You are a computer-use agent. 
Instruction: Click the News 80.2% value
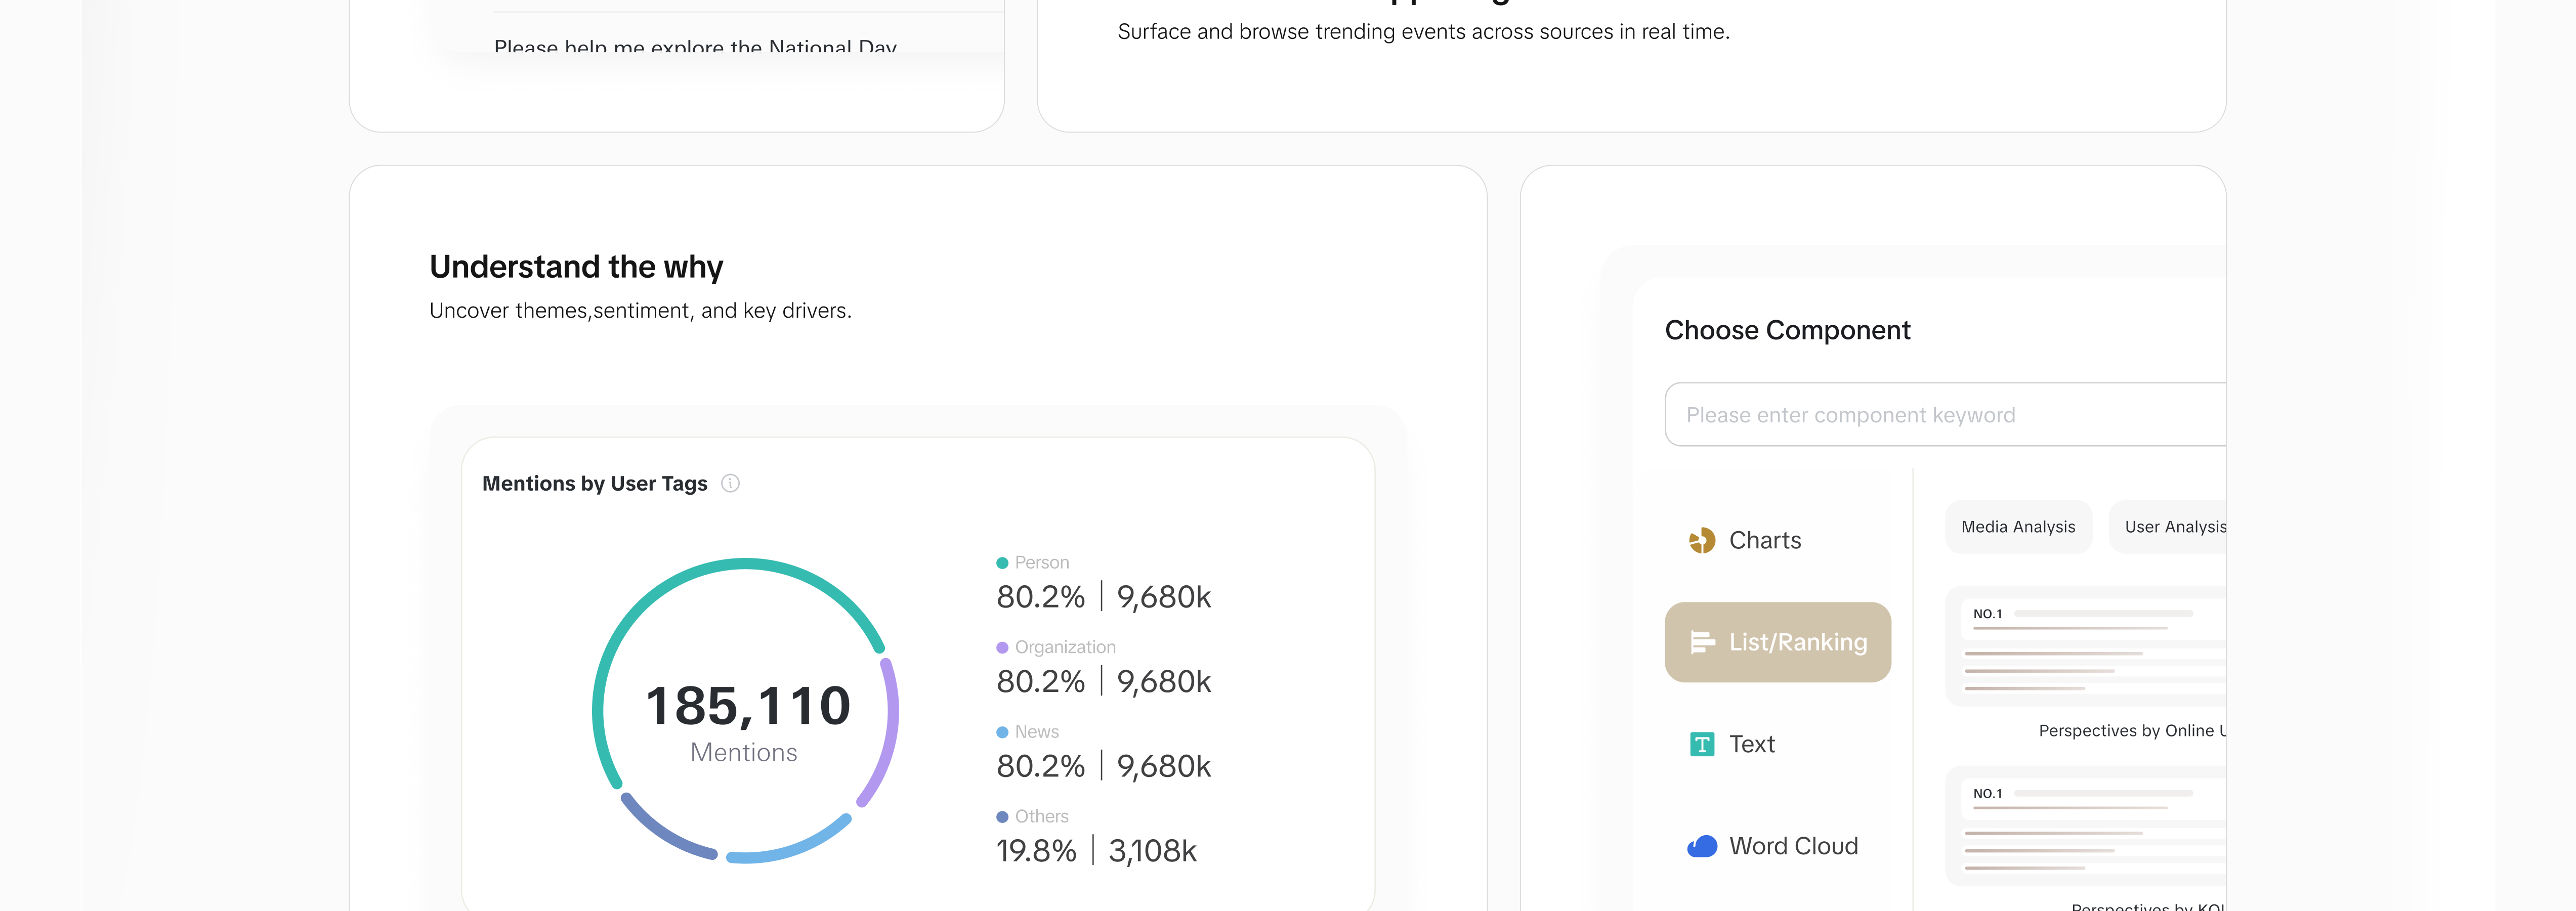point(1040,766)
